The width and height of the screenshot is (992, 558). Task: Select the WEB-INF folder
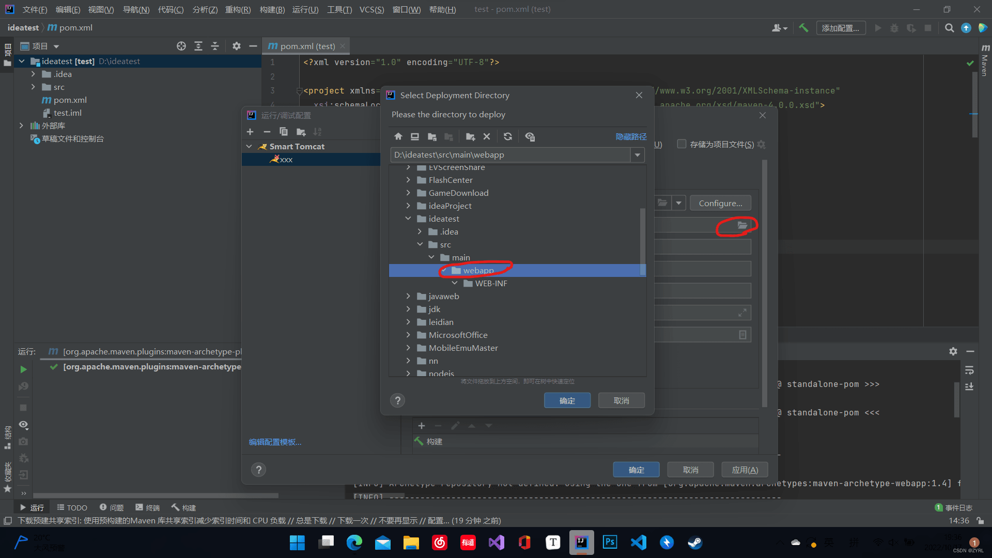491,284
